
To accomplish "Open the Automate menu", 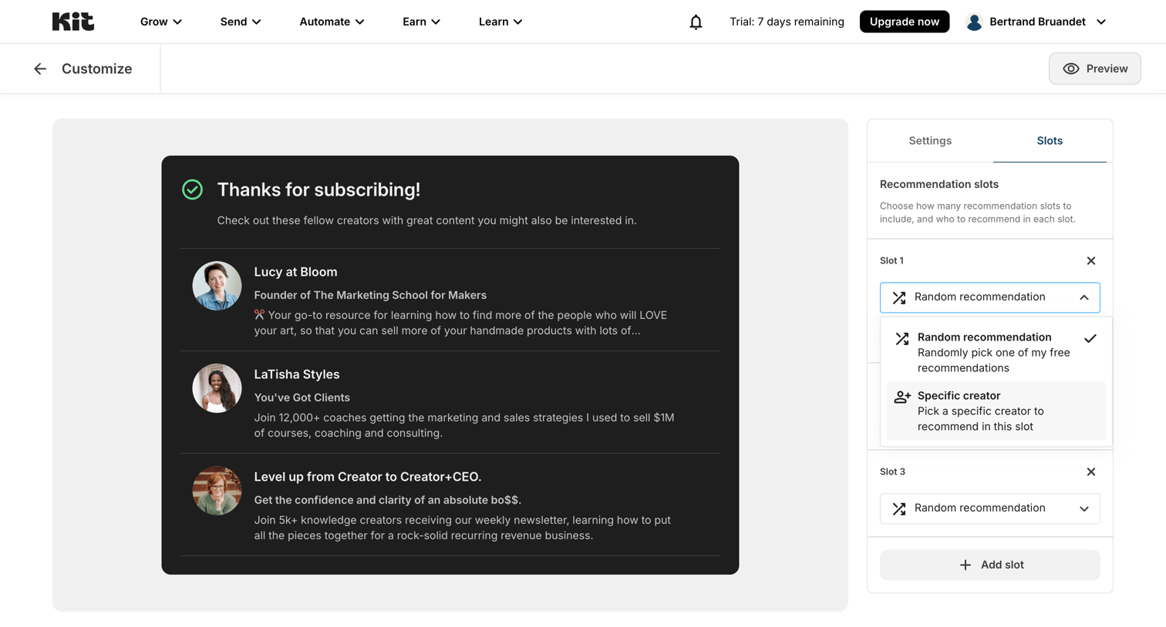I will (332, 22).
